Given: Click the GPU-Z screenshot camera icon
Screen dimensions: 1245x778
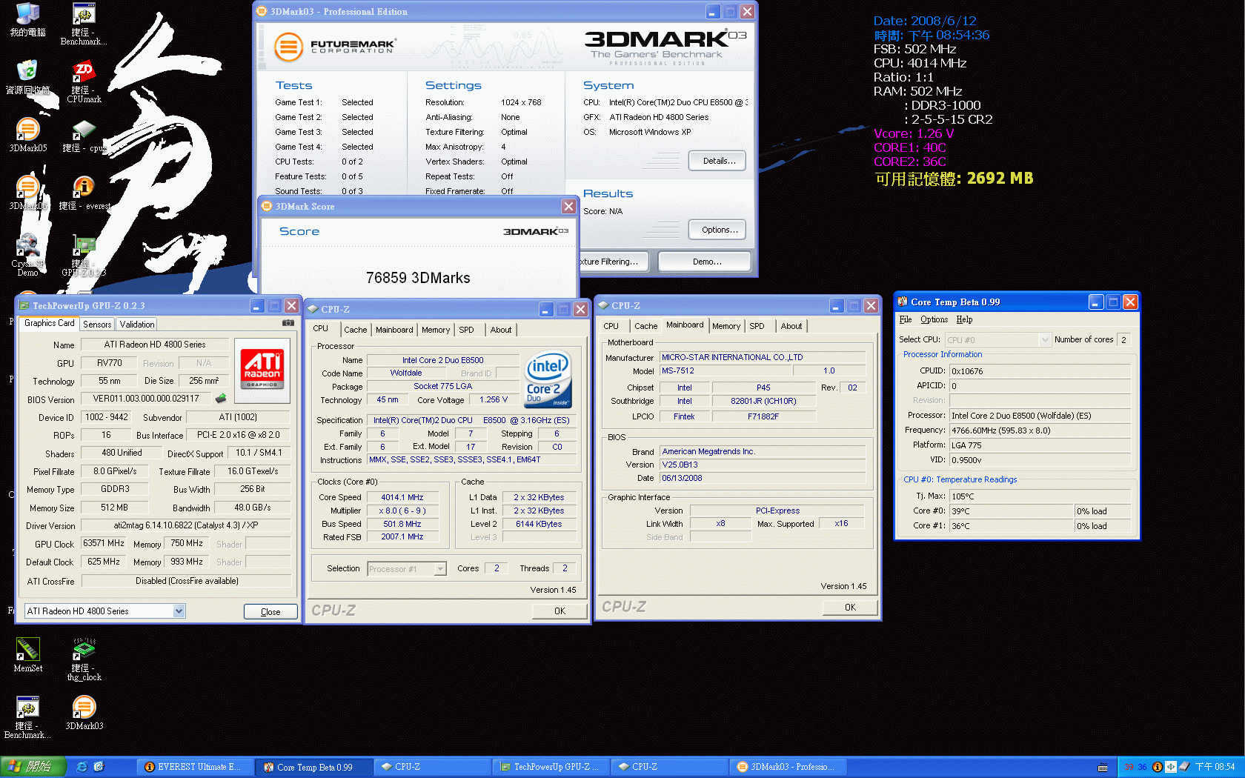Looking at the screenshot, I should (288, 323).
